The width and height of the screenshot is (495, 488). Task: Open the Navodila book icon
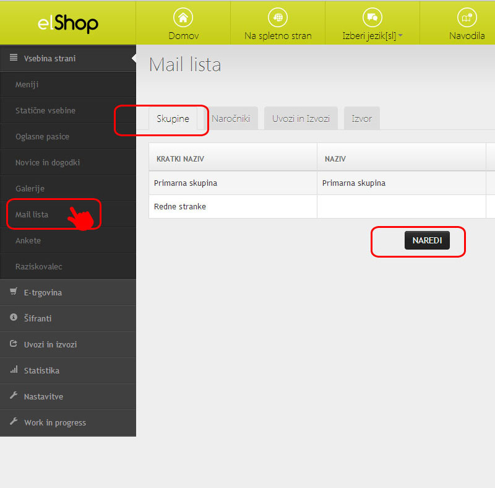point(467,17)
